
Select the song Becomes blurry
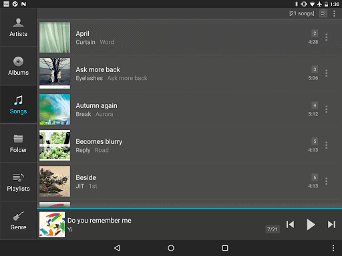[x=99, y=141]
